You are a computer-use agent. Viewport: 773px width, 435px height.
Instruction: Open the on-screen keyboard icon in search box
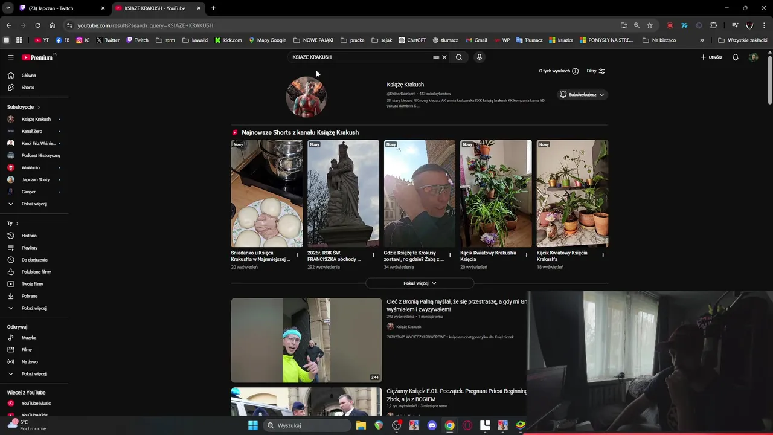click(436, 57)
